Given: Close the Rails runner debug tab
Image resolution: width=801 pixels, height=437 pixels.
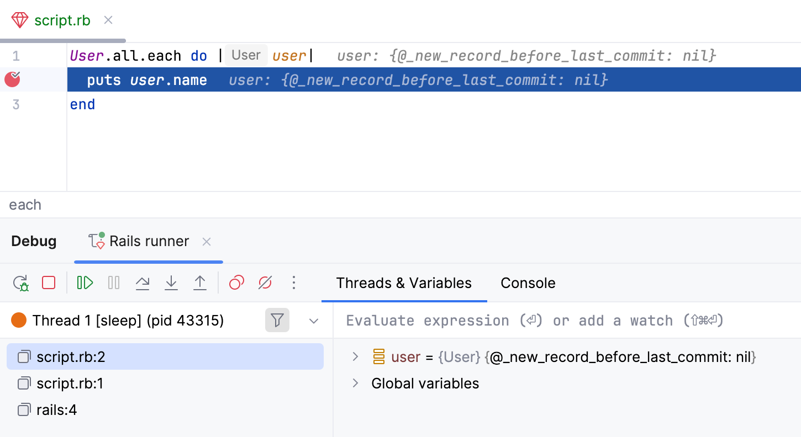Looking at the screenshot, I should (x=206, y=241).
